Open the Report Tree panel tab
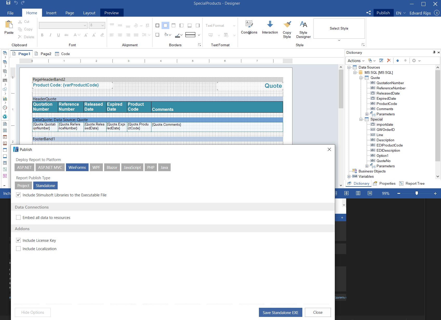 coord(412,183)
